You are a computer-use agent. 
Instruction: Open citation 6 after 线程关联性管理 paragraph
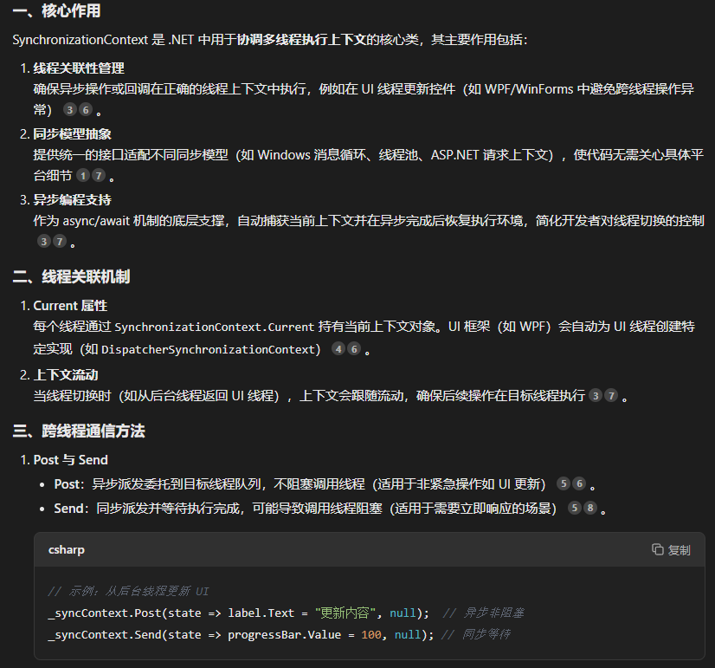point(86,109)
